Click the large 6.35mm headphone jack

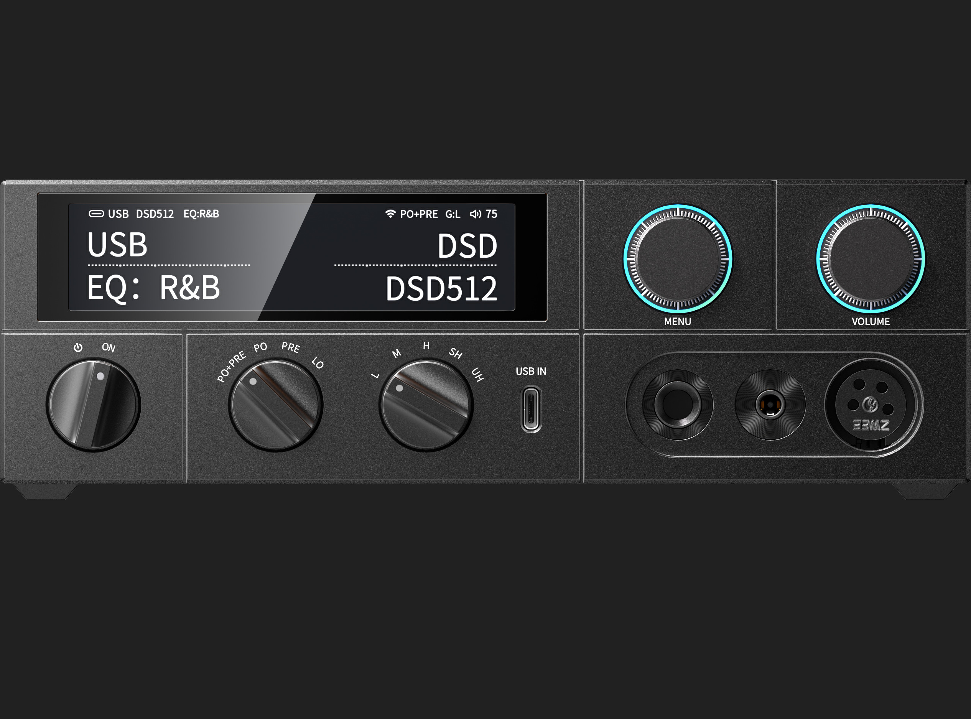(677, 404)
